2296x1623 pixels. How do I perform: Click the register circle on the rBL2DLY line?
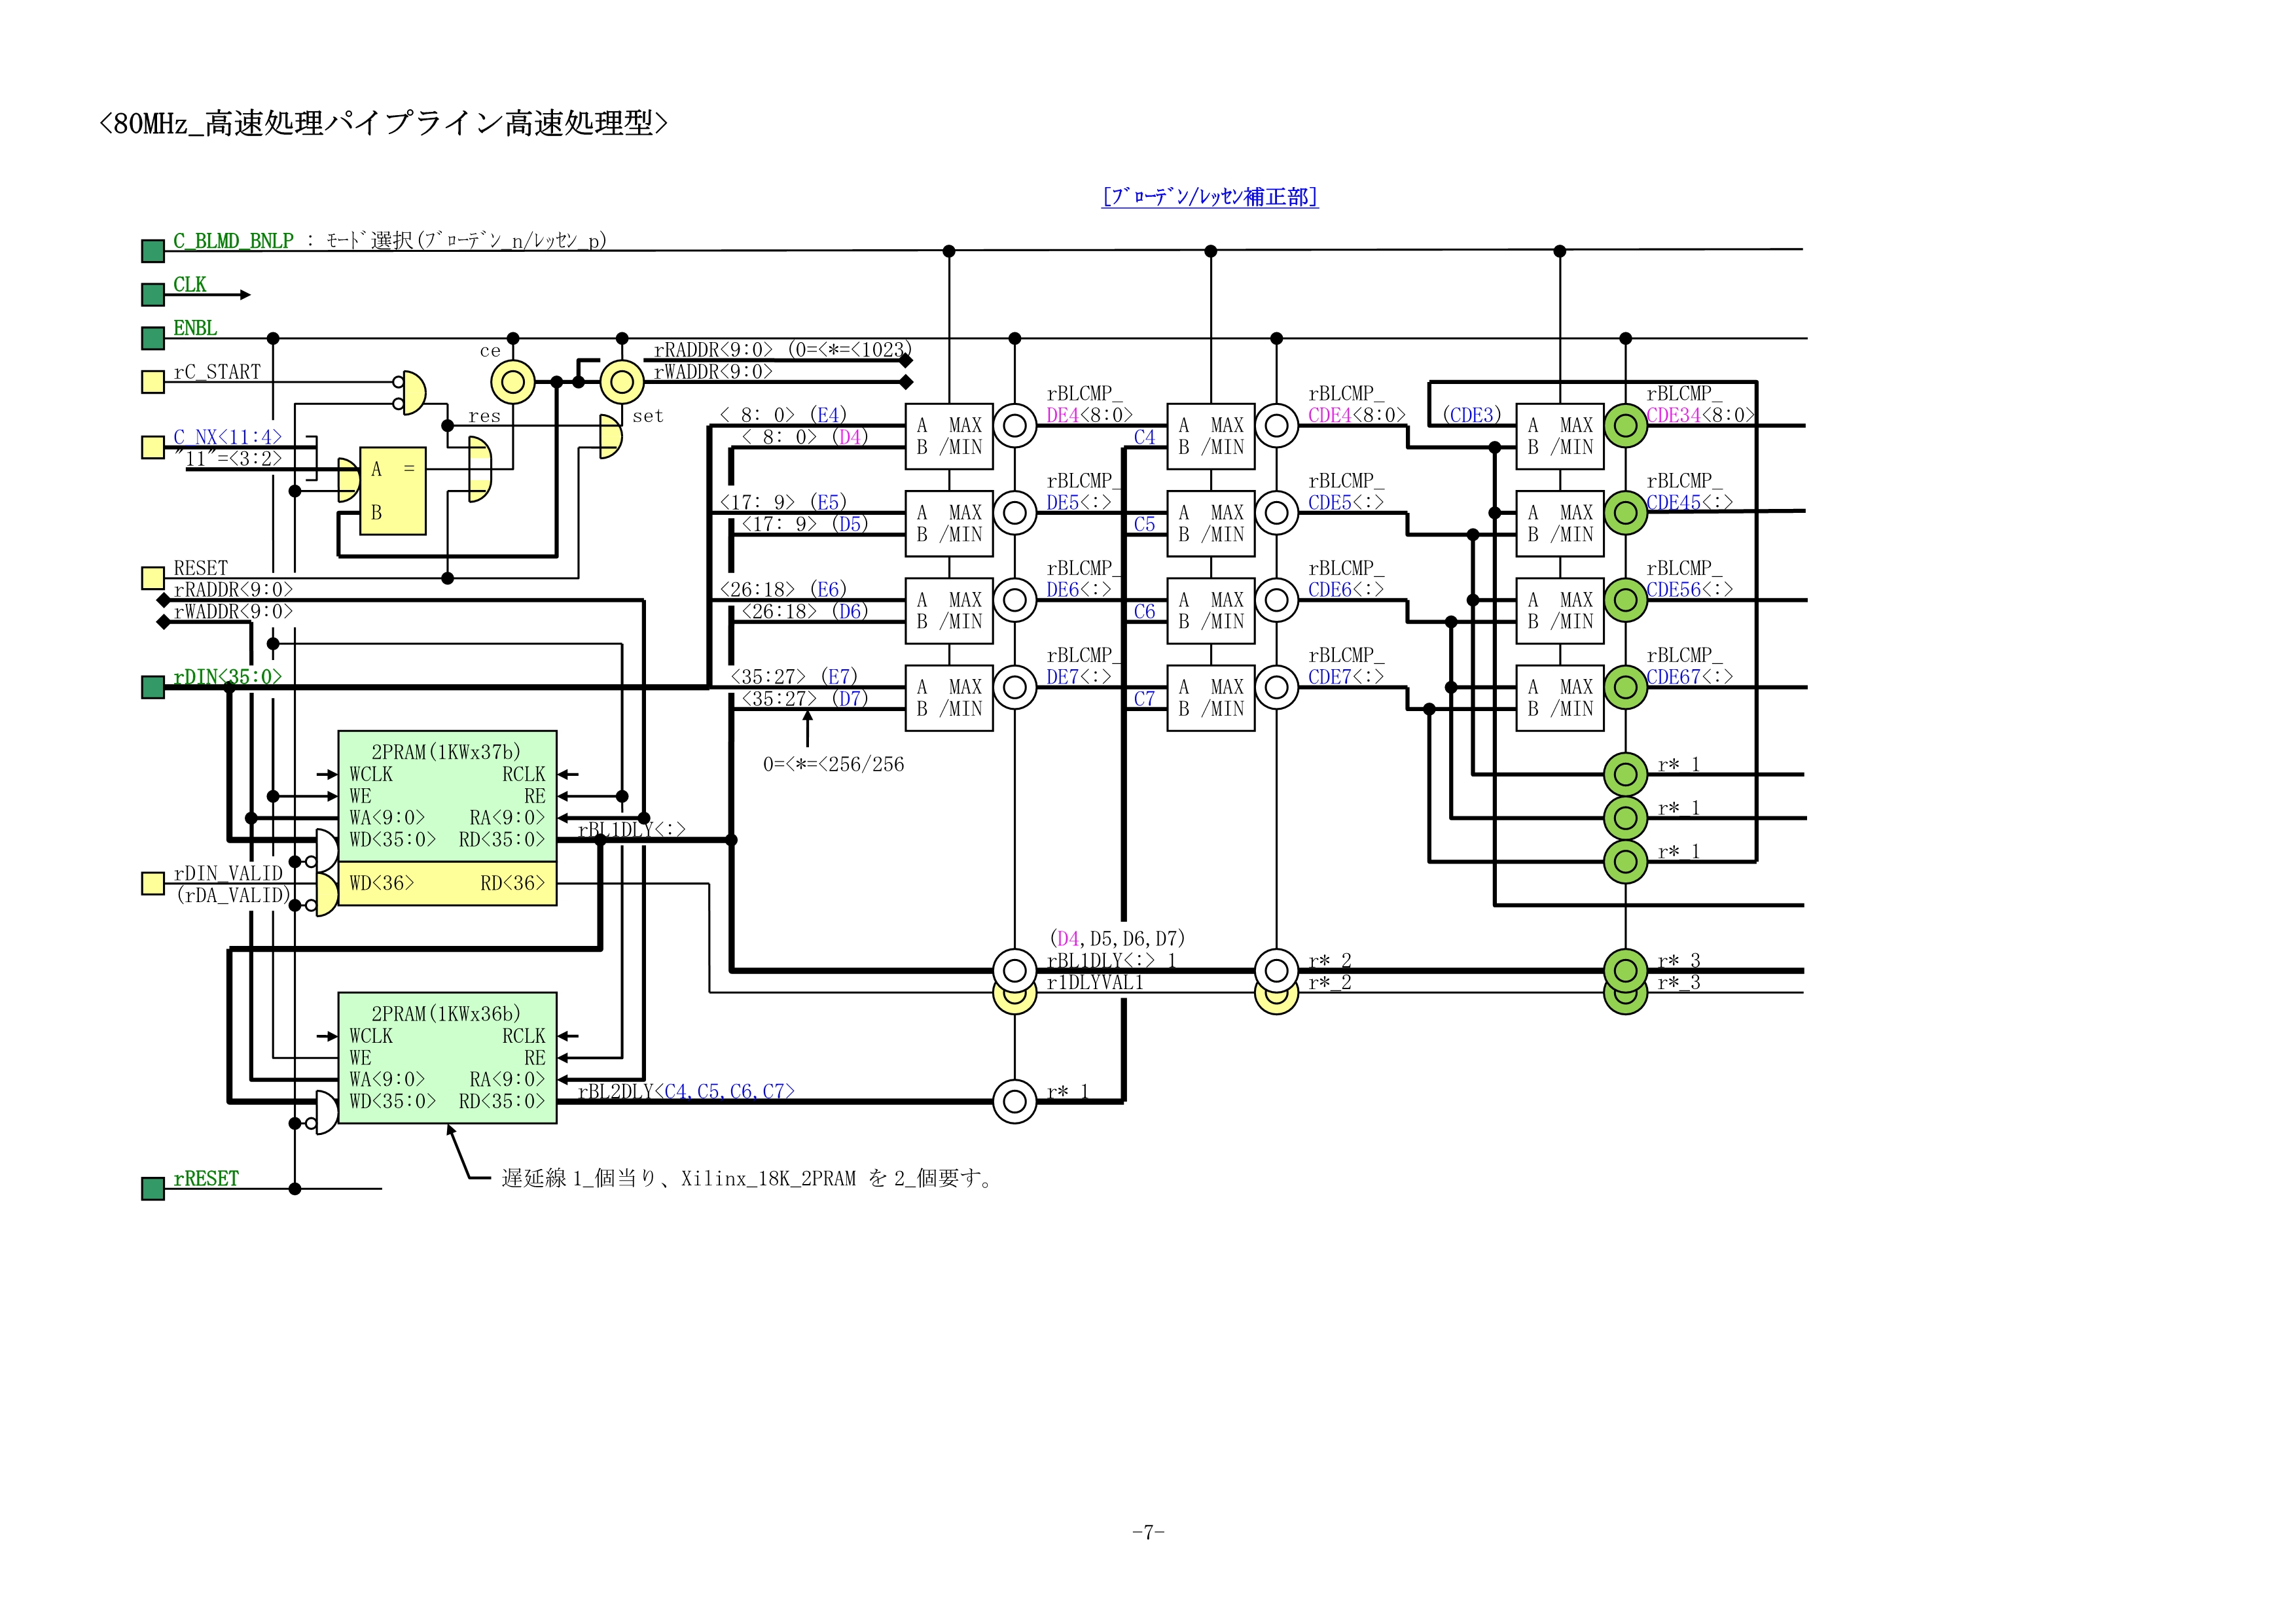[x=1015, y=1102]
